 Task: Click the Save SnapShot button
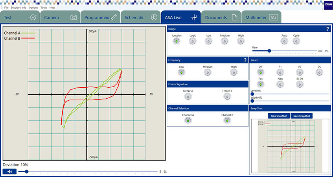tap(302, 116)
